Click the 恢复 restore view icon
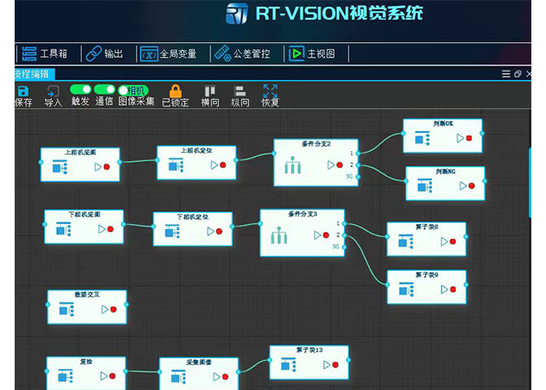The height and width of the screenshot is (390, 546). point(271,91)
